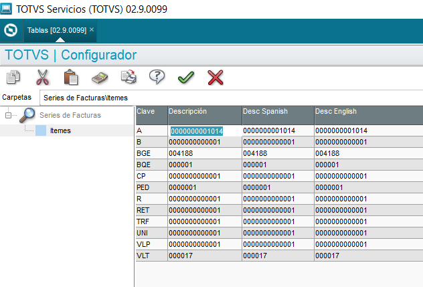Click the Paste clipboard icon
The width and height of the screenshot is (423, 287).
(71, 77)
